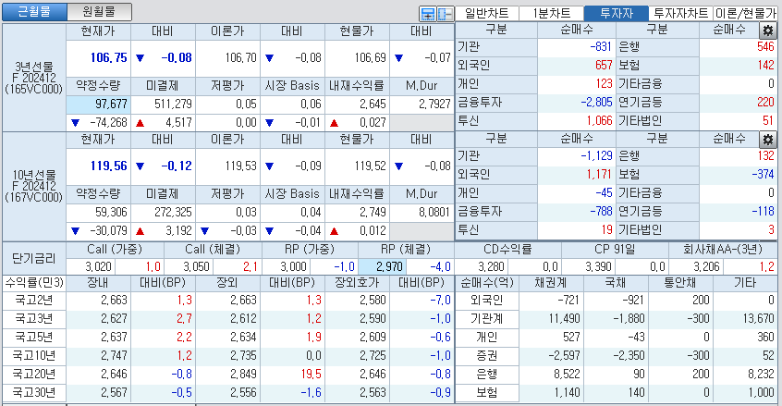Image resolution: width=782 pixels, height=406 pixels.
Task: Click the vertical split layout icon
Action: [445, 14]
